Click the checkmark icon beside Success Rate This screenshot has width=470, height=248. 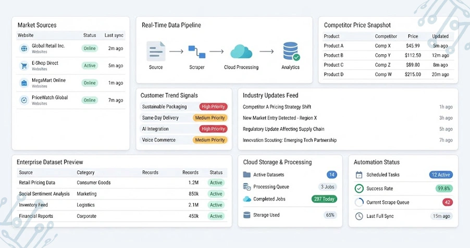click(x=359, y=189)
